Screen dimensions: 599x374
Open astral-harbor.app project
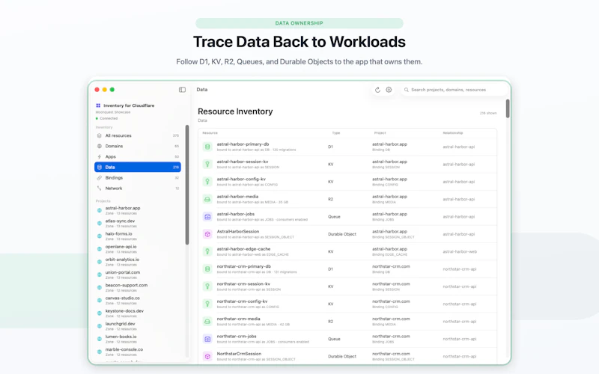point(138,210)
